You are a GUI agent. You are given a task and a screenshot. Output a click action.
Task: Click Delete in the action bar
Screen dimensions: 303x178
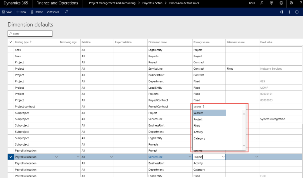pos(37,12)
